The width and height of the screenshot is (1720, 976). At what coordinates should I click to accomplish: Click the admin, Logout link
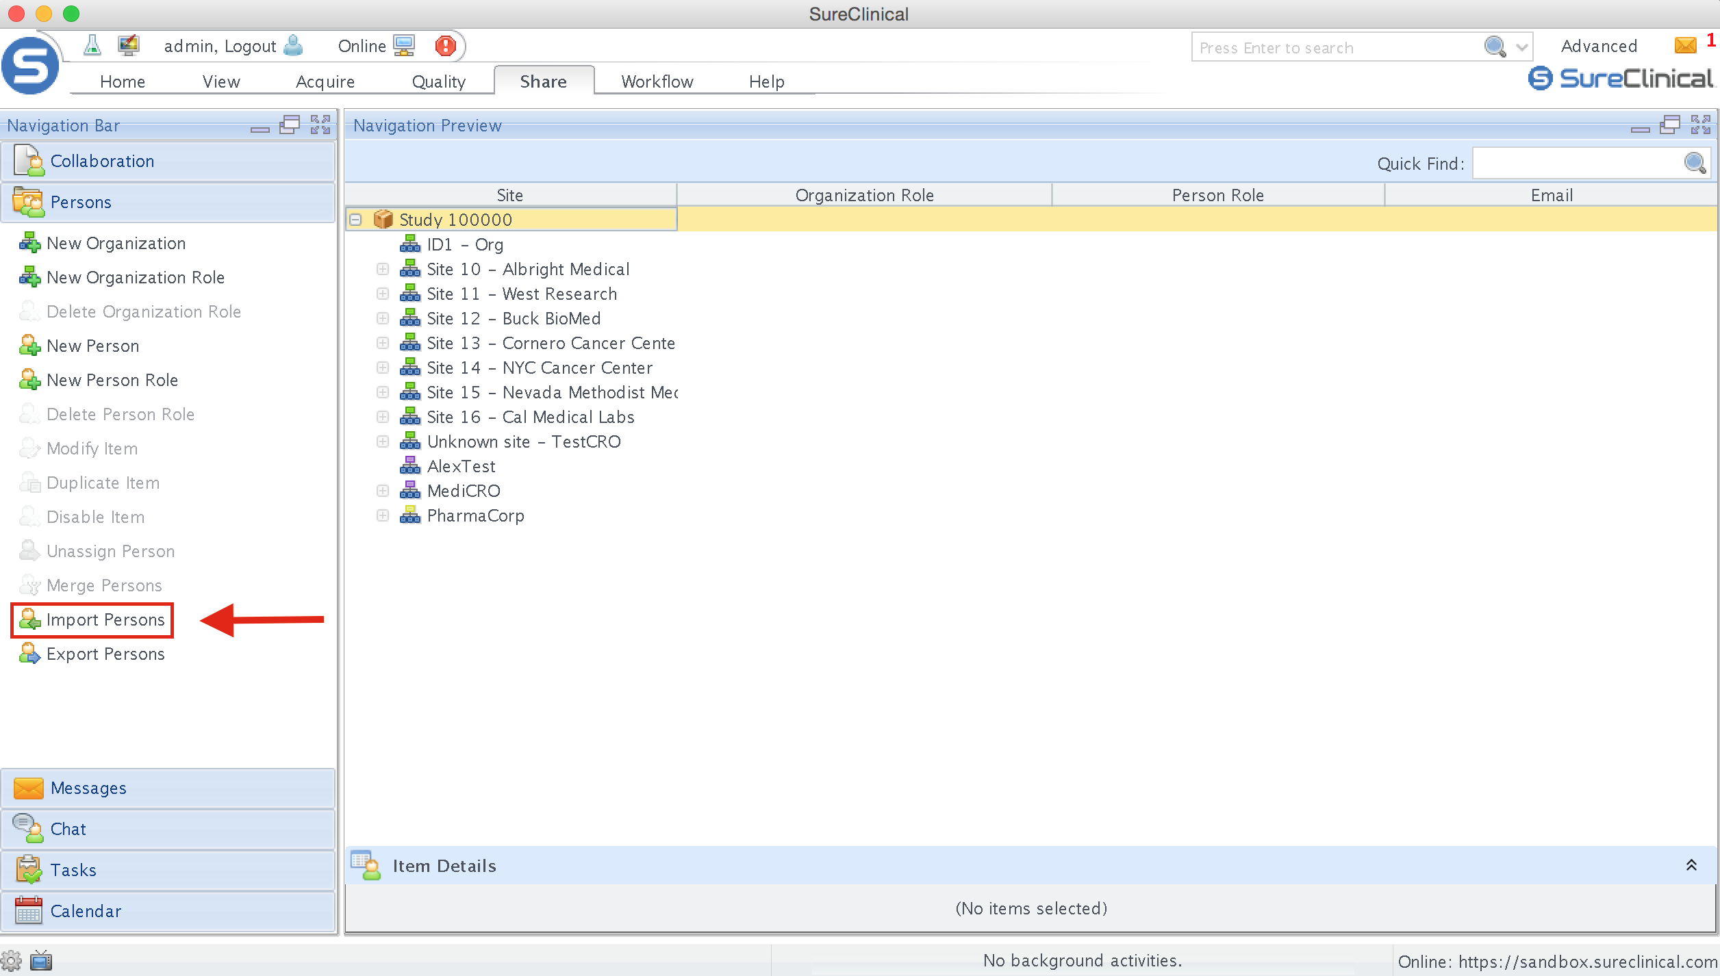[220, 46]
